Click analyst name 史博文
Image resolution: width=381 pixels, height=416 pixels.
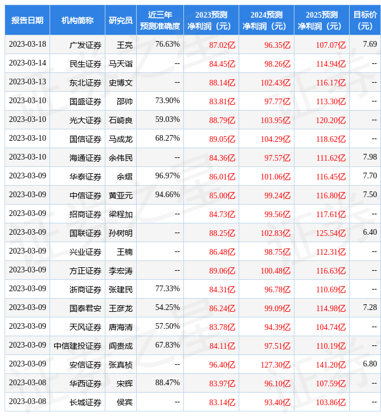click(121, 82)
